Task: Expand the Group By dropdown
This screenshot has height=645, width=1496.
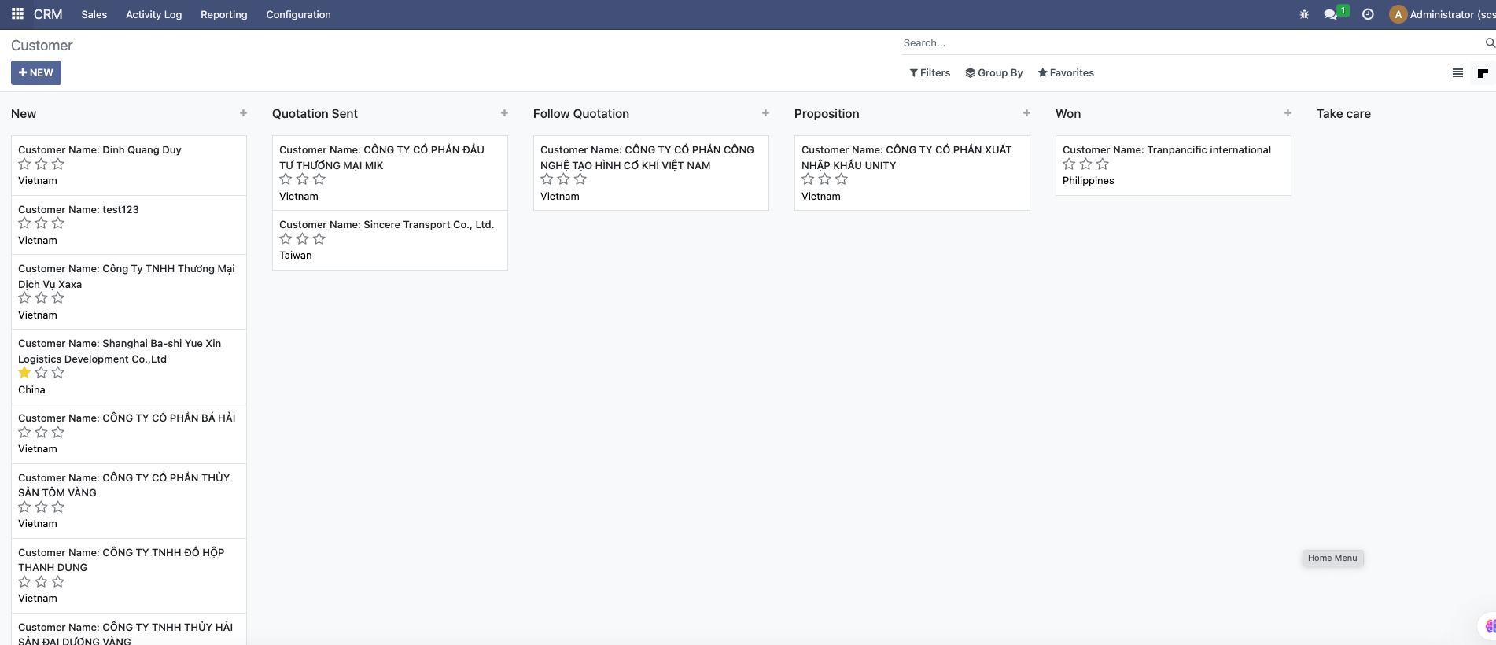Action: point(994,72)
